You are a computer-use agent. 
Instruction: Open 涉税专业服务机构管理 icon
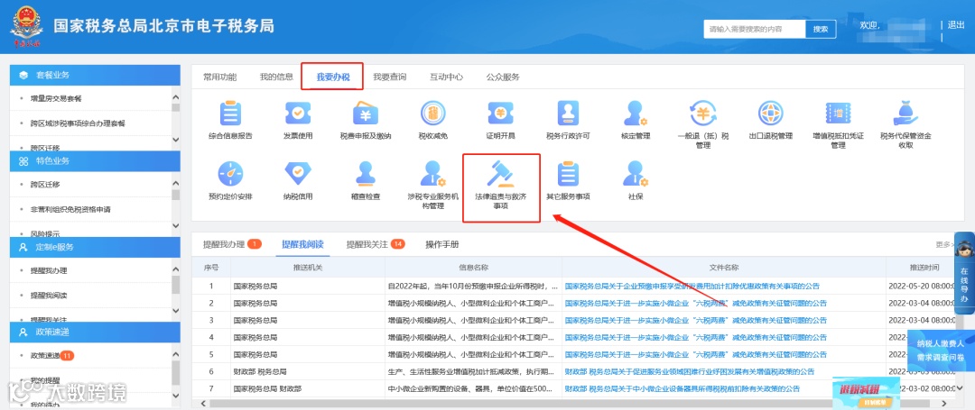(x=432, y=174)
